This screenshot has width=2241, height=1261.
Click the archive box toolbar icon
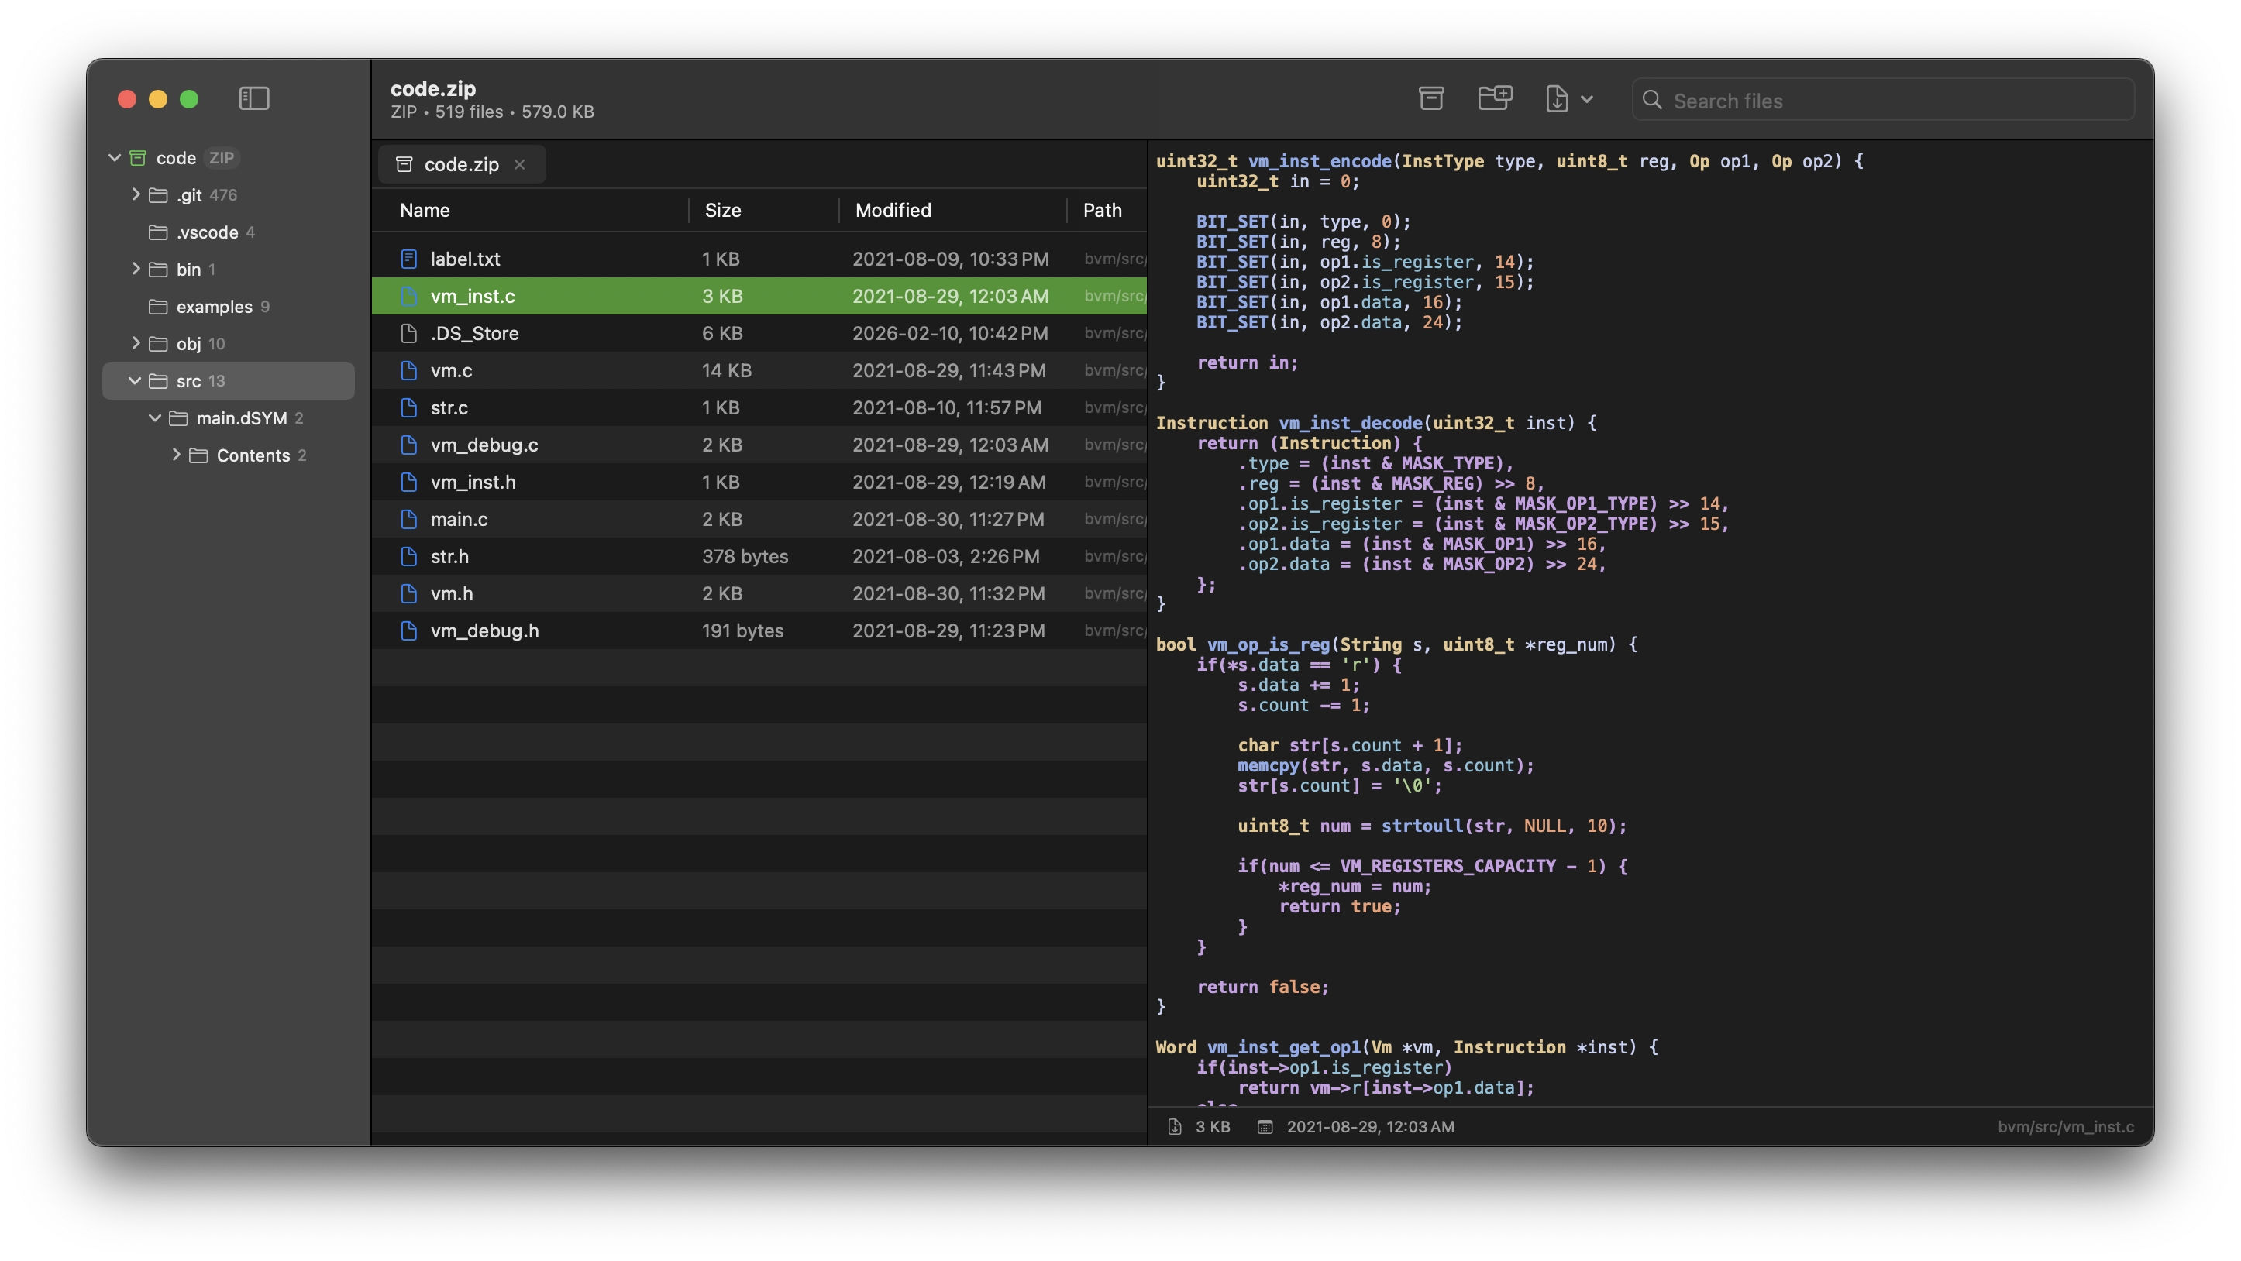pyautogui.click(x=1431, y=99)
